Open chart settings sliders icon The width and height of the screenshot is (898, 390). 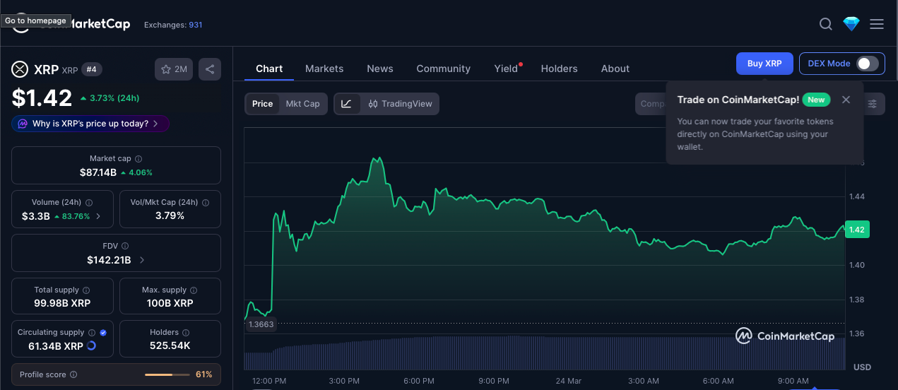[x=873, y=104]
